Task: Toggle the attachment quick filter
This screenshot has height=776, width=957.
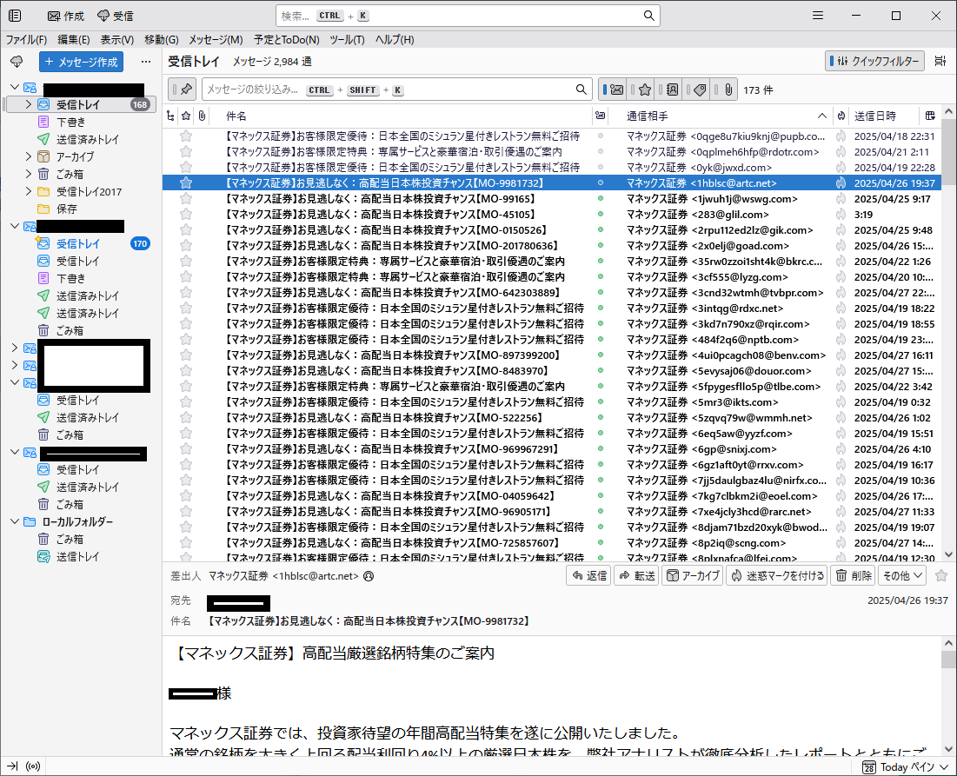Action: pos(726,90)
